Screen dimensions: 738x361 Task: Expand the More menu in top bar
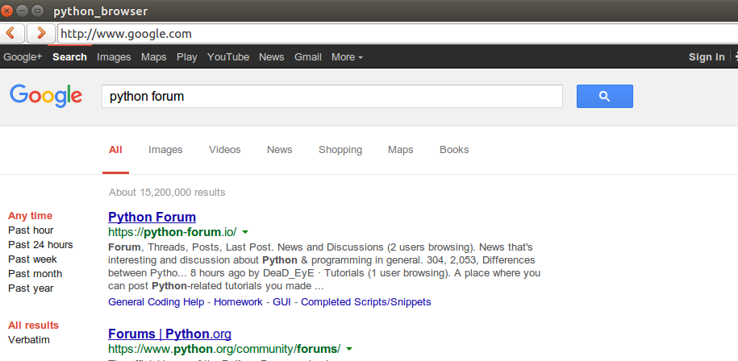click(x=347, y=57)
